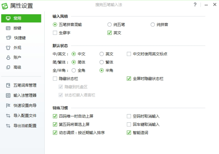Viewport: 219px width, 154px height.
Task: Click the Sogou S logo icon
Action: click(5, 6)
